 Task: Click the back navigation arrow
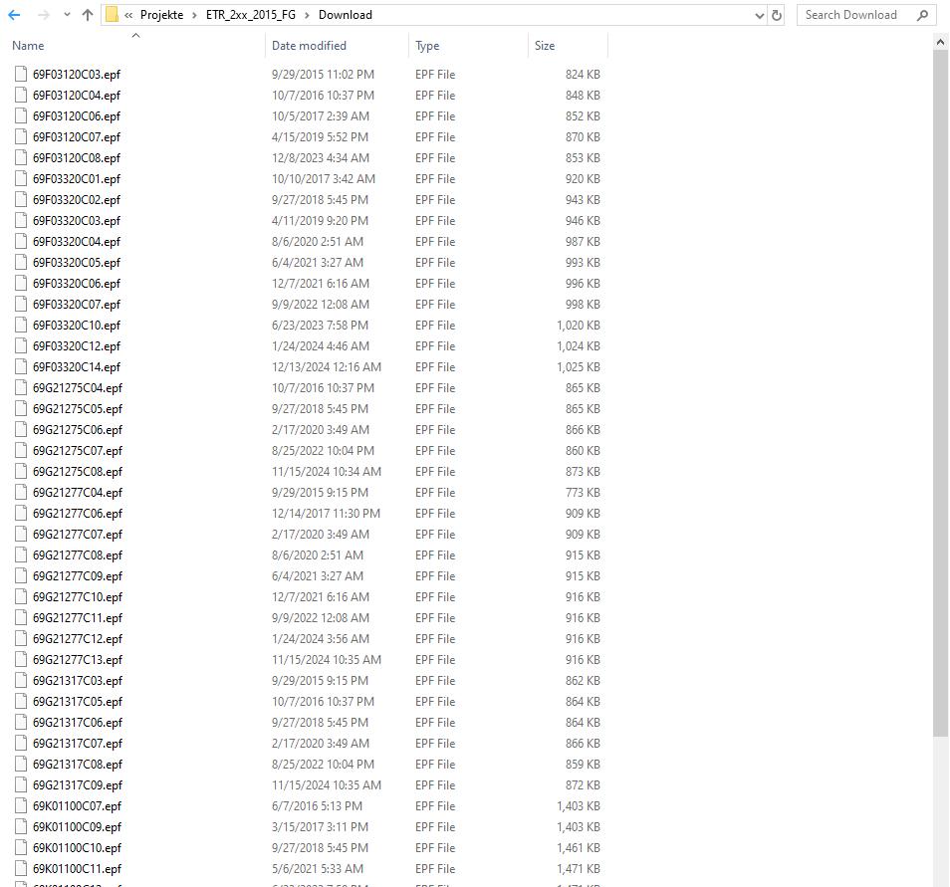coord(15,15)
